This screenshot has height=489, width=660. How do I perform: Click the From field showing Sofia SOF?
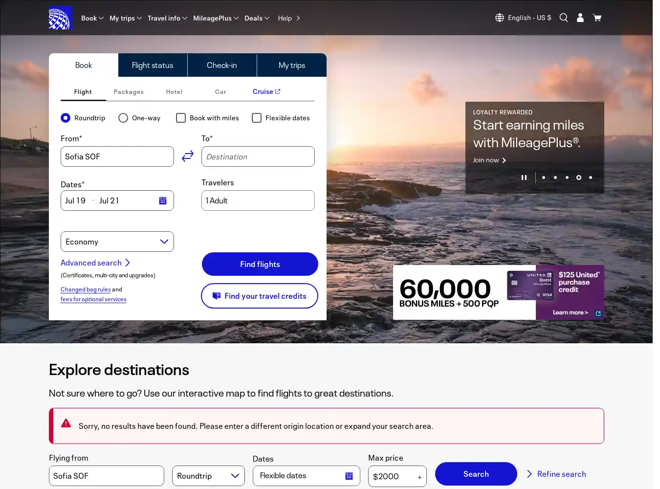117,156
